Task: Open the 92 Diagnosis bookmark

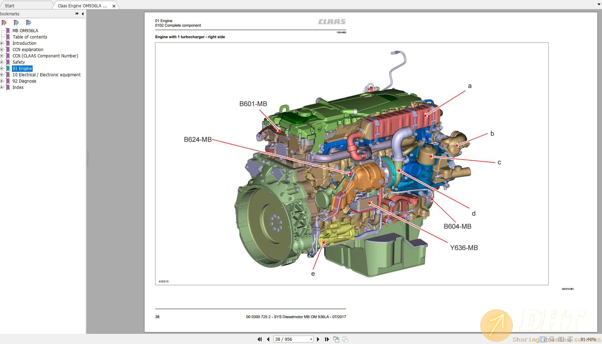Action: tap(24, 81)
